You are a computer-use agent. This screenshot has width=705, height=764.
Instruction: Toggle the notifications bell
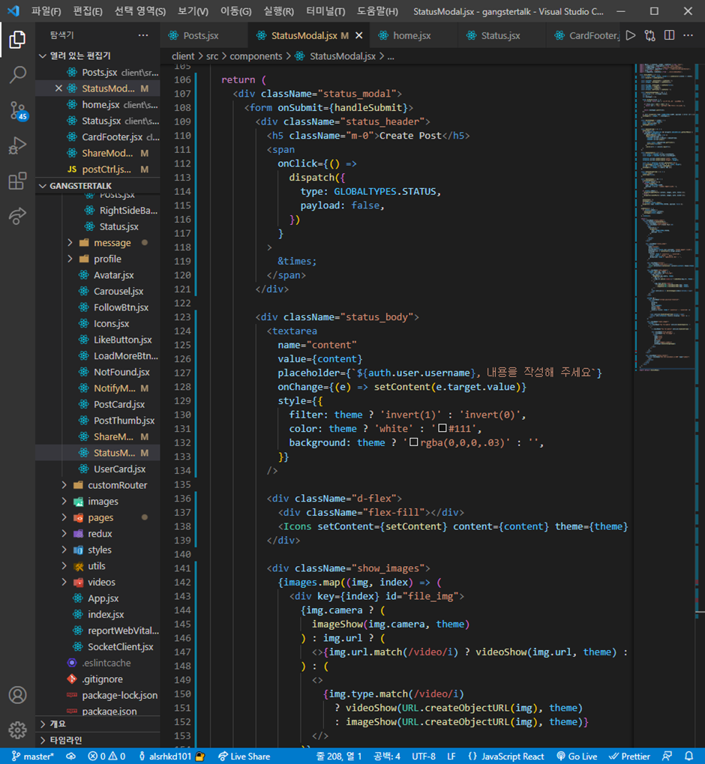pos(691,756)
